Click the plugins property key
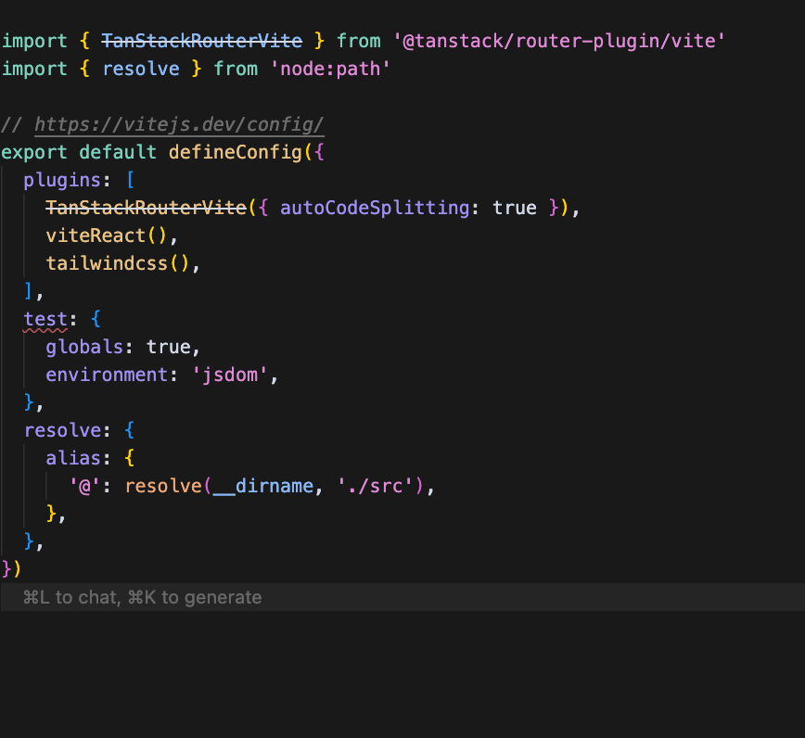 coord(62,180)
